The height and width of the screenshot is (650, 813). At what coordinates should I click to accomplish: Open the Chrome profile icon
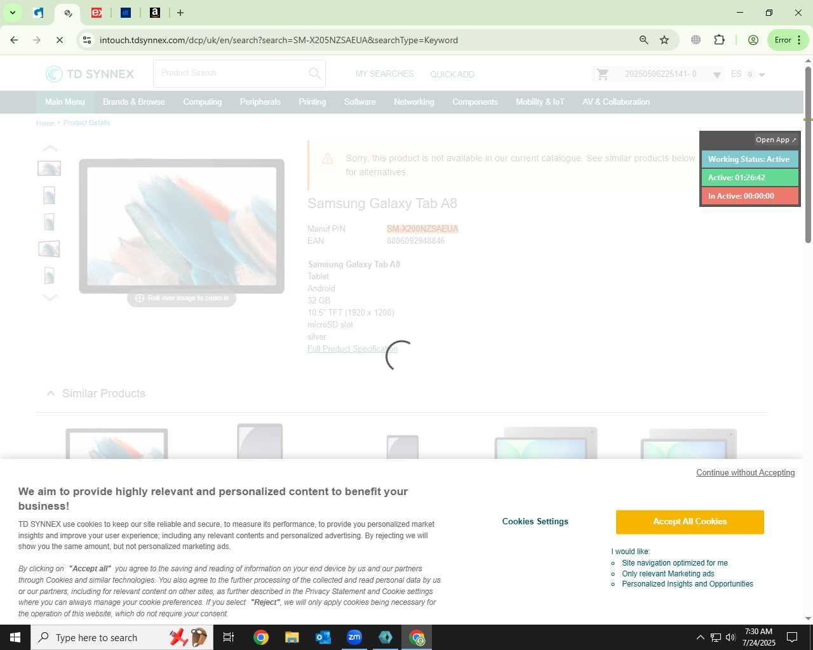point(753,40)
